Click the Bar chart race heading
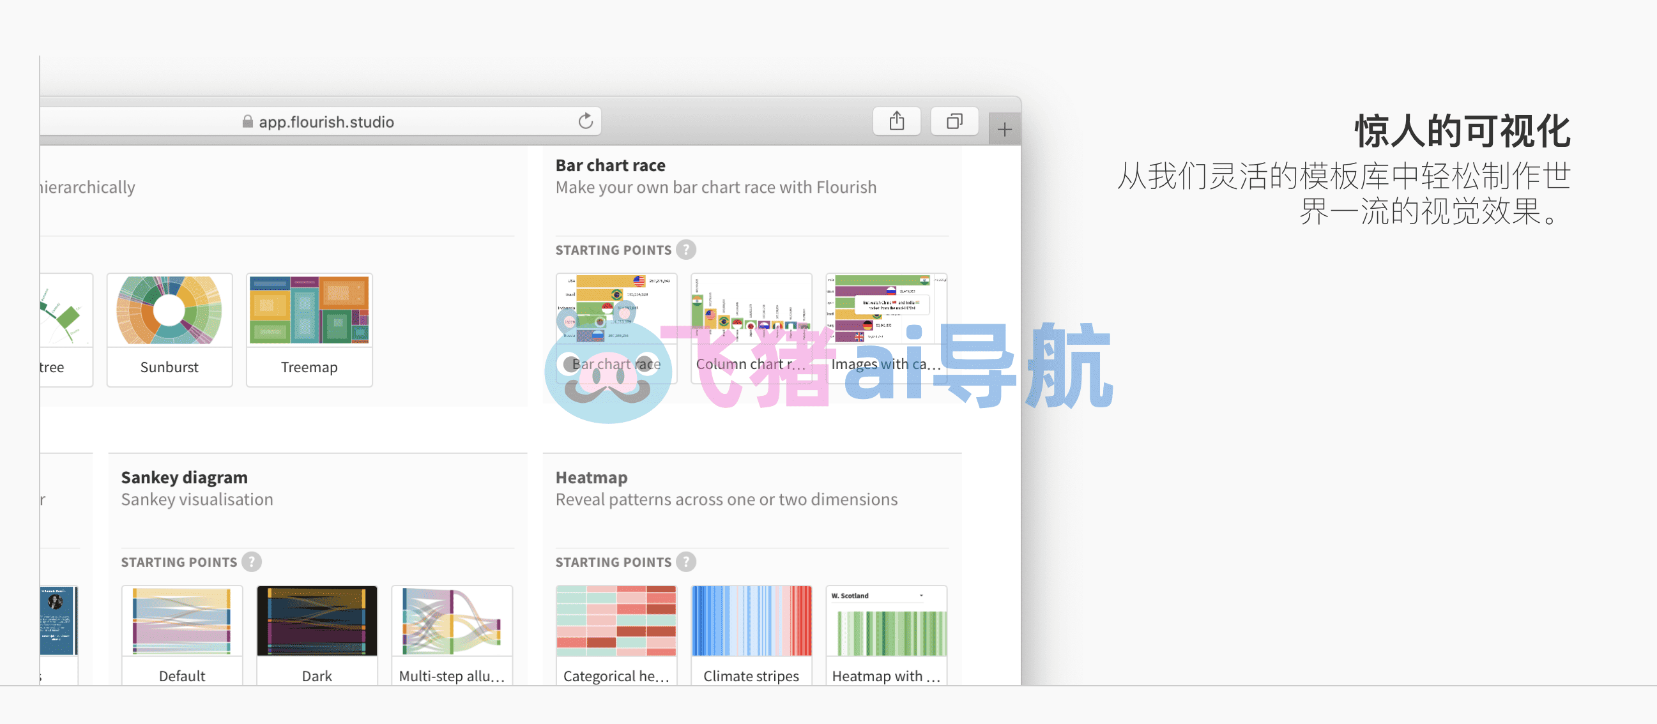The width and height of the screenshot is (1657, 724). tap(610, 165)
